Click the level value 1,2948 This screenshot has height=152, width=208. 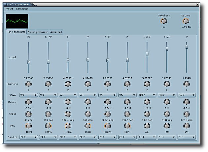click(x=187, y=78)
